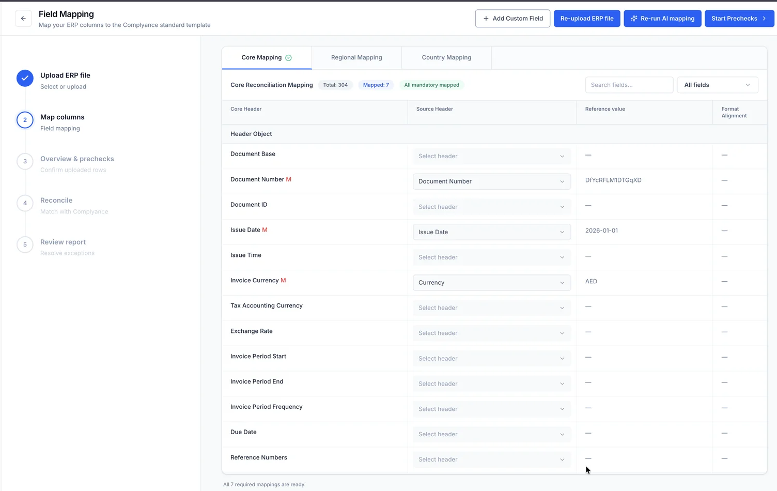777x491 pixels.
Task: Click the step 5 Review report circle
Action: pos(25,244)
